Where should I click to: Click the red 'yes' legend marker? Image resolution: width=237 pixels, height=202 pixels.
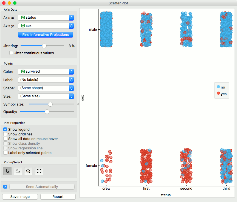pos(218,93)
